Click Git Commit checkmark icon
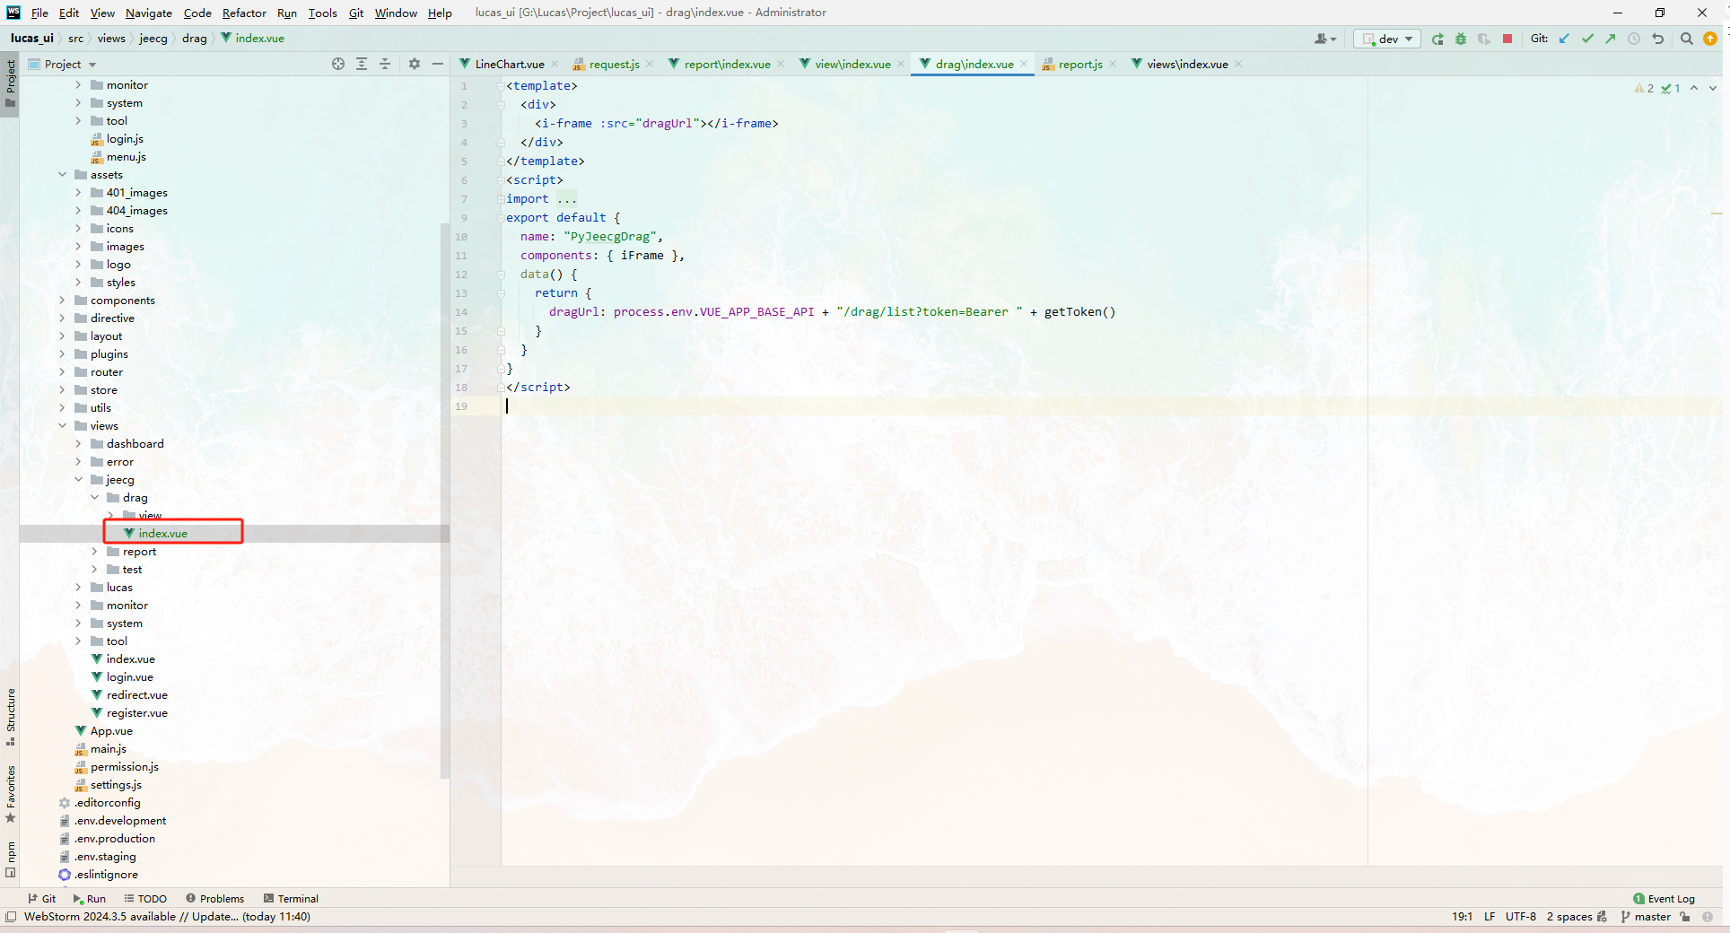The width and height of the screenshot is (1730, 933). [1588, 39]
